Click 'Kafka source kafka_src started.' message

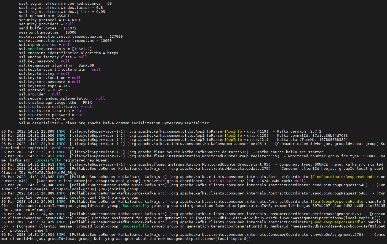(x=291, y=152)
